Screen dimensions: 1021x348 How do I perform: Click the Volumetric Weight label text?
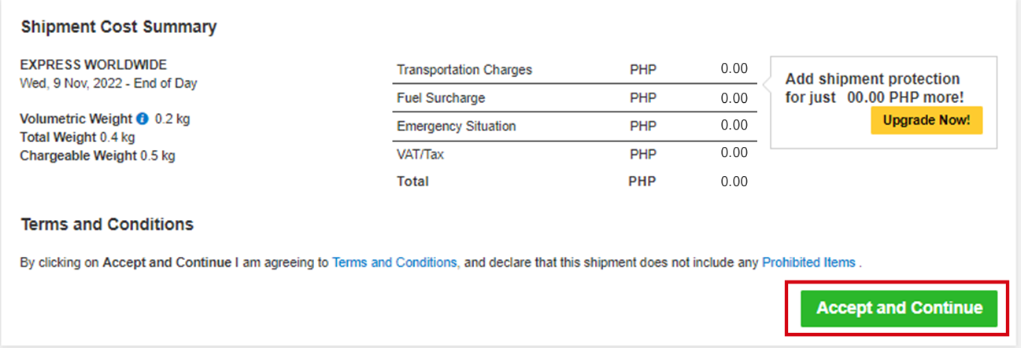click(x=76, y=119)
